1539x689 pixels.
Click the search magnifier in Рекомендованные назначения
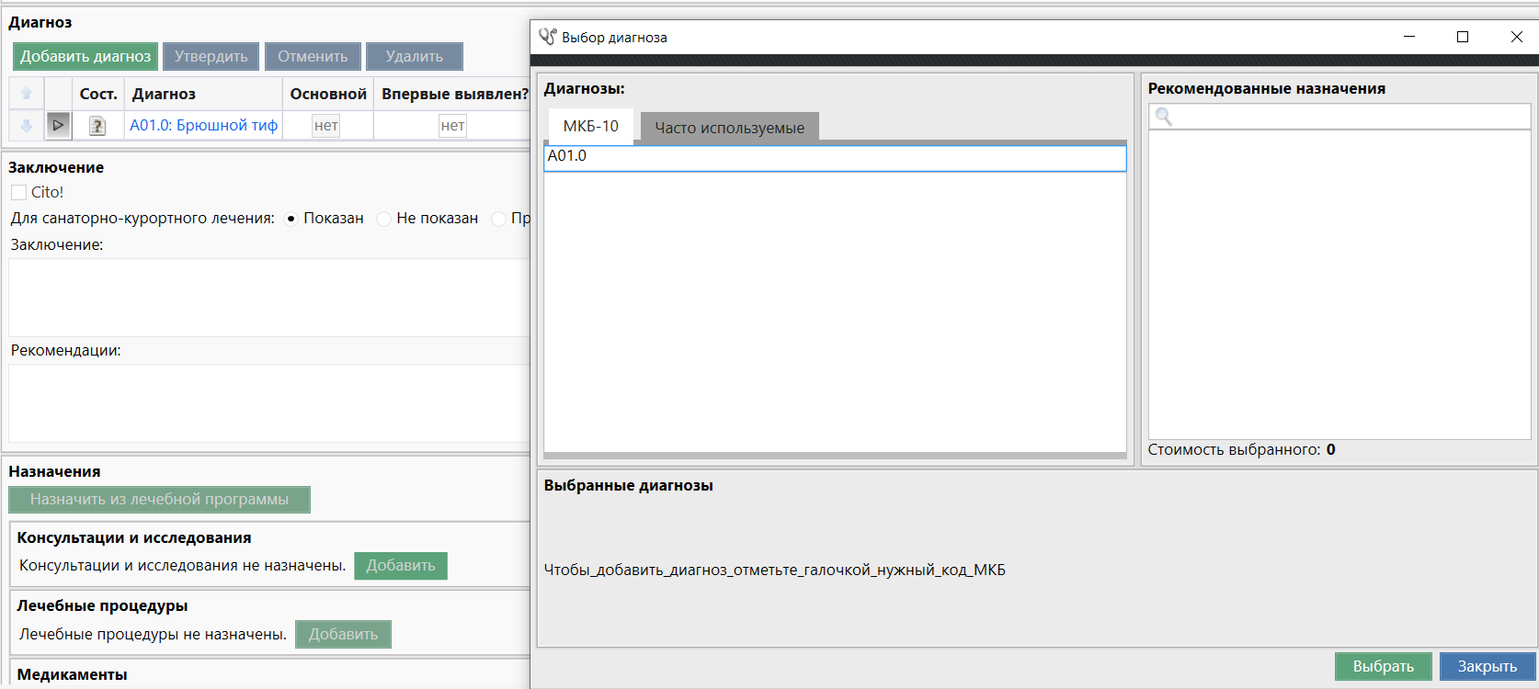click(1163, 117)
